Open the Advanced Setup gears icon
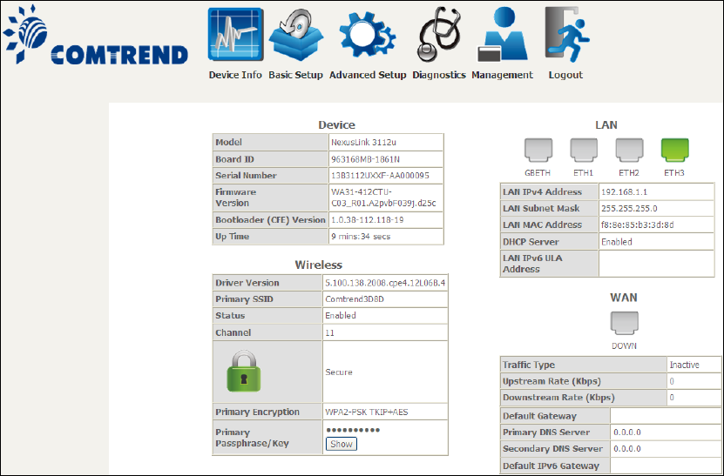The height and width of the screenshot is (476, 724). click(368, 35)
